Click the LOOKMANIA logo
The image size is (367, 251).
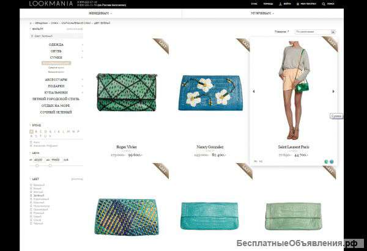pyautogui.click(x=51, y=4)
